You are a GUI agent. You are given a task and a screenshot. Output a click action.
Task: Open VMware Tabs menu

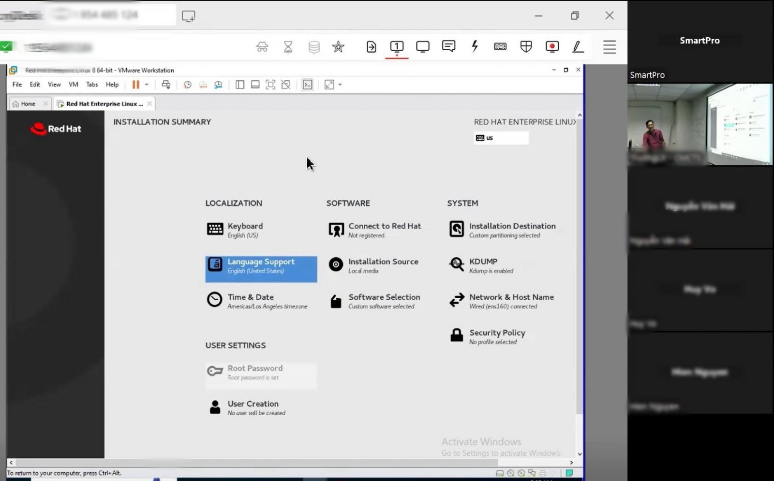pyautogui.click(x=92, y=85)
